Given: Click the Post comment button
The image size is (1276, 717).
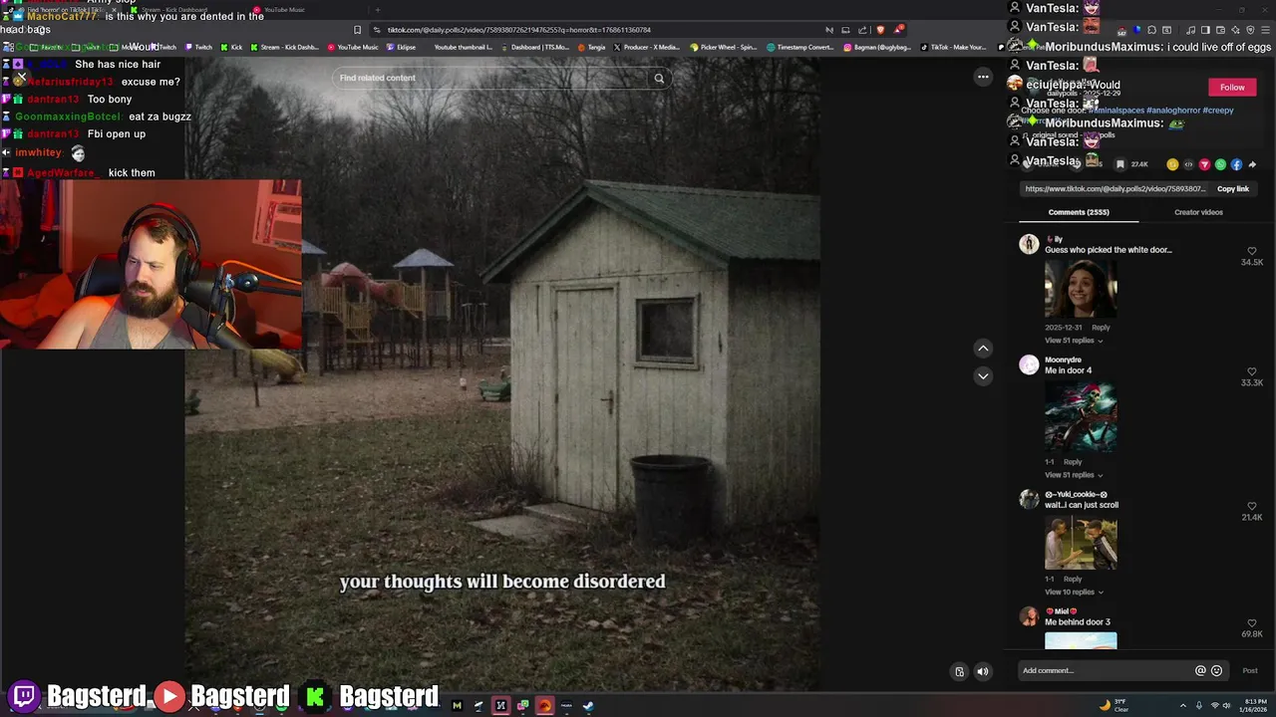Looking at the screenshot, I should pos(1250,671).
